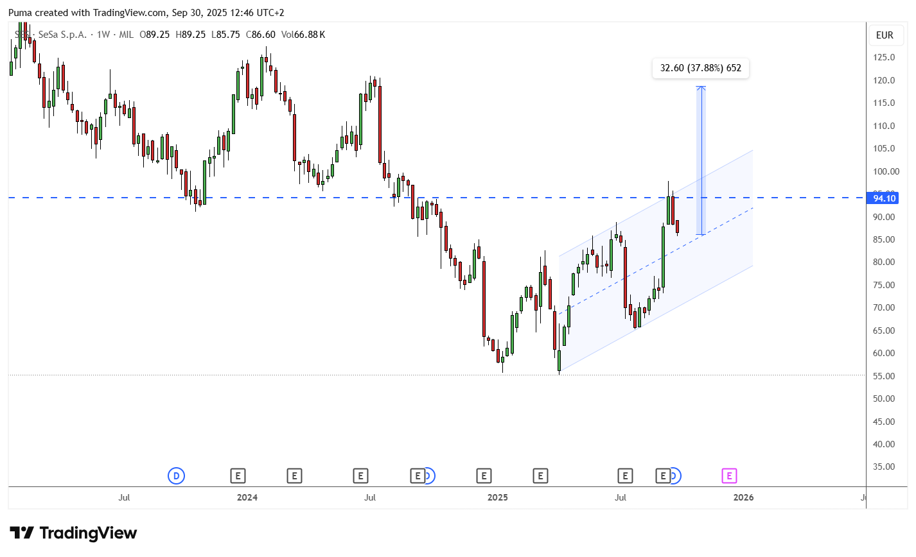Click the 2025 label on the time axis
The height and width of the screenshot is (557, 916).
coord(498,497)
